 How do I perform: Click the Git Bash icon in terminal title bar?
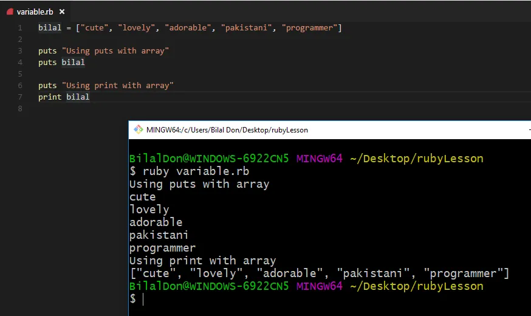(x=138, y=129)
